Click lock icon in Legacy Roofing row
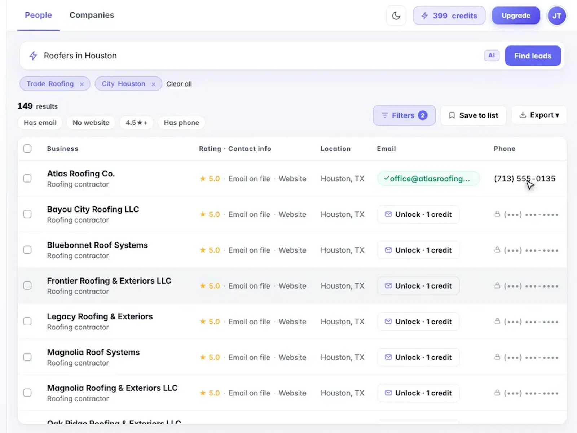Viewport: 577px width, 433px height. (497, 321)
